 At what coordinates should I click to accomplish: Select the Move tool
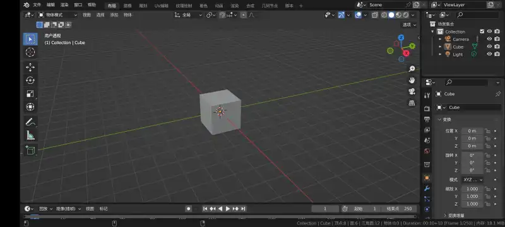pos(30,67)
